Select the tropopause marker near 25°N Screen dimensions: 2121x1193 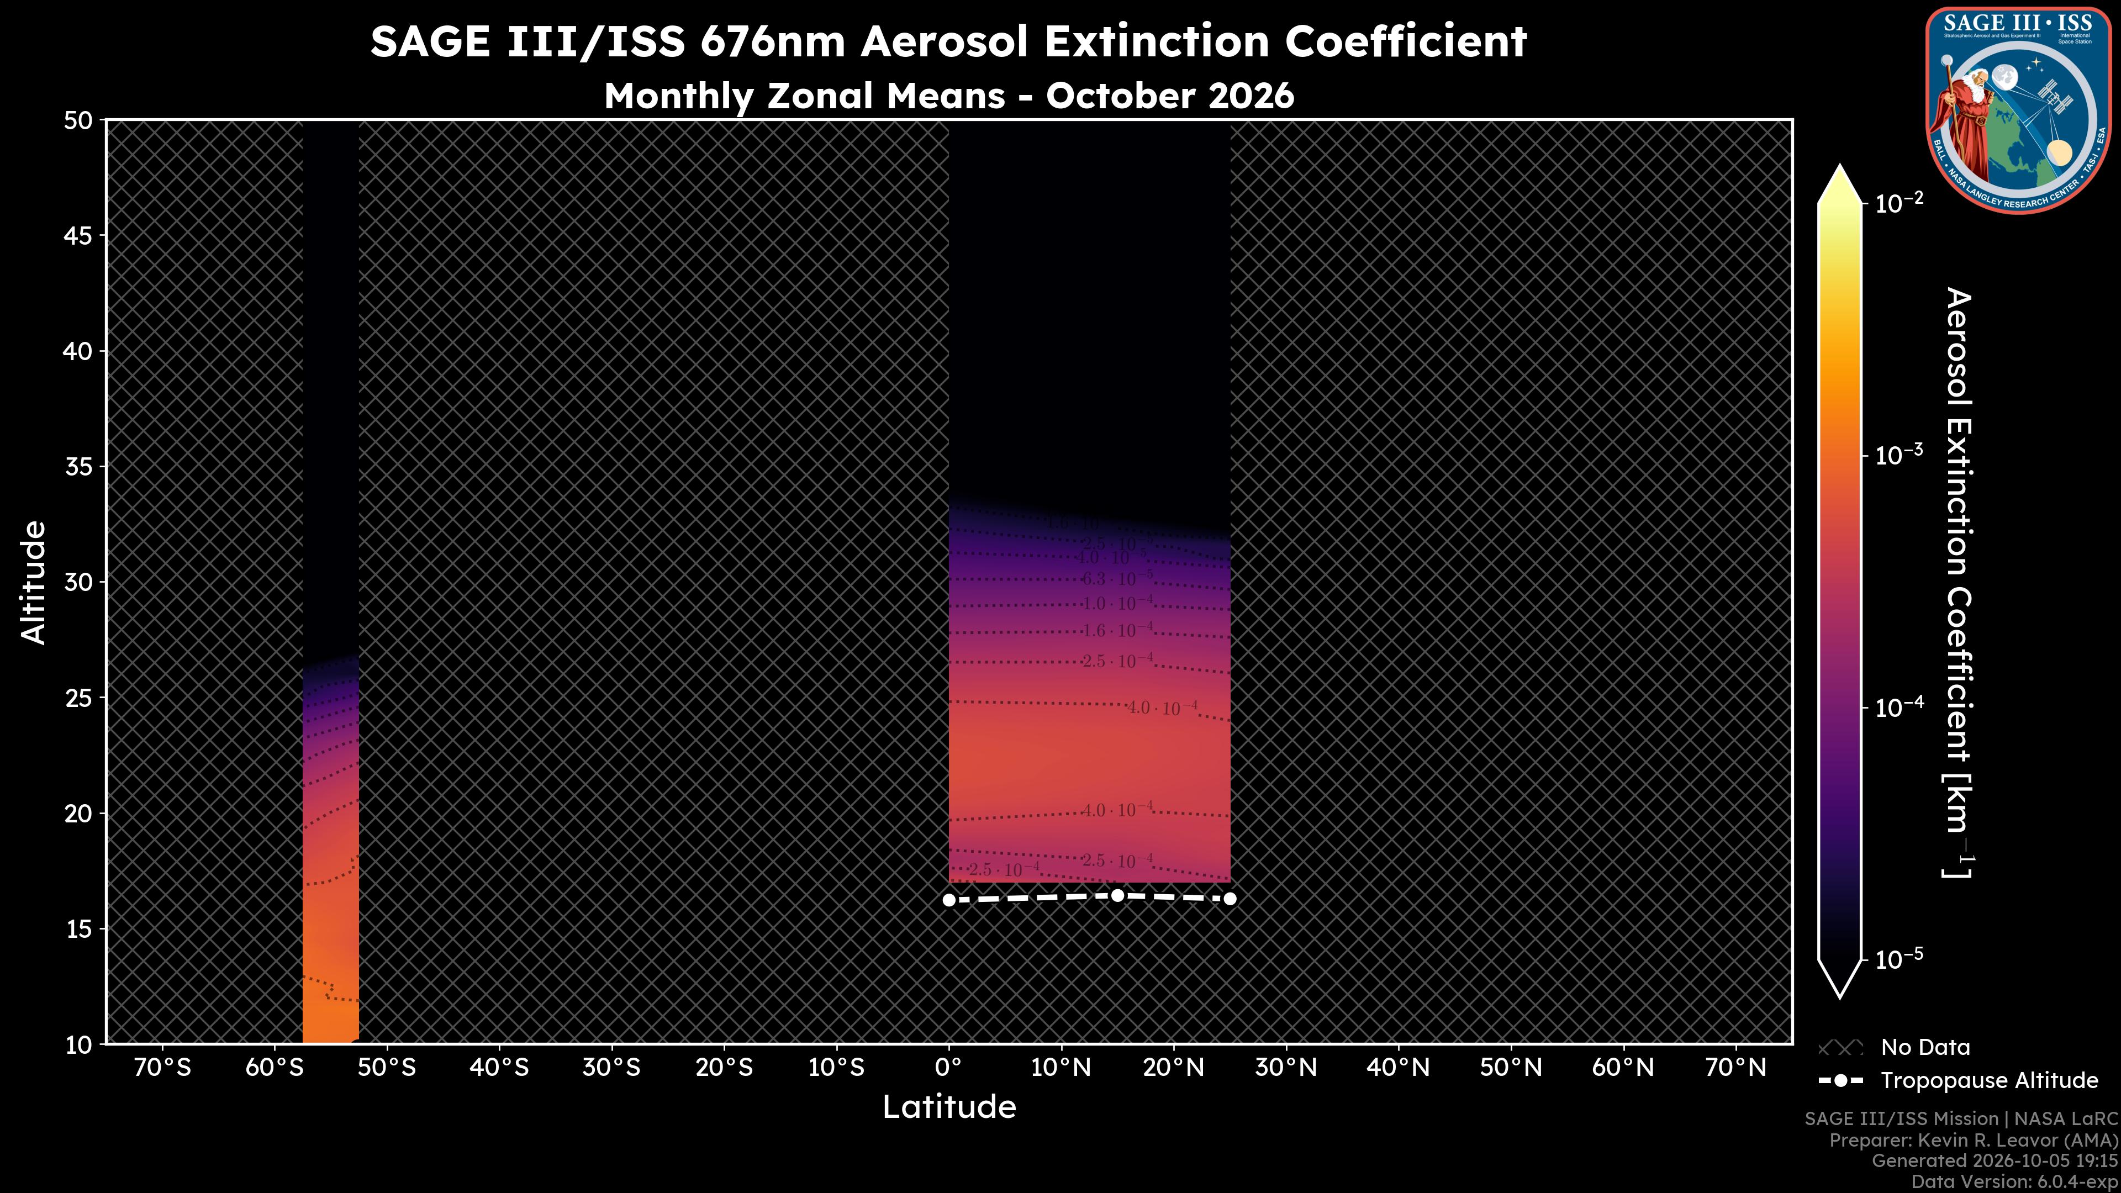tap(1230, 898)
